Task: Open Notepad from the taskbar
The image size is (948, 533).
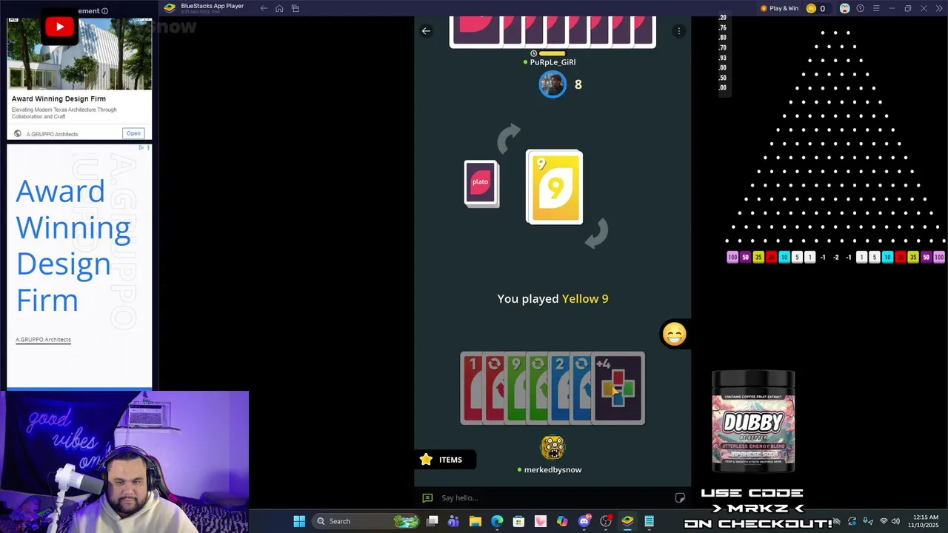Action: (650, 521)
